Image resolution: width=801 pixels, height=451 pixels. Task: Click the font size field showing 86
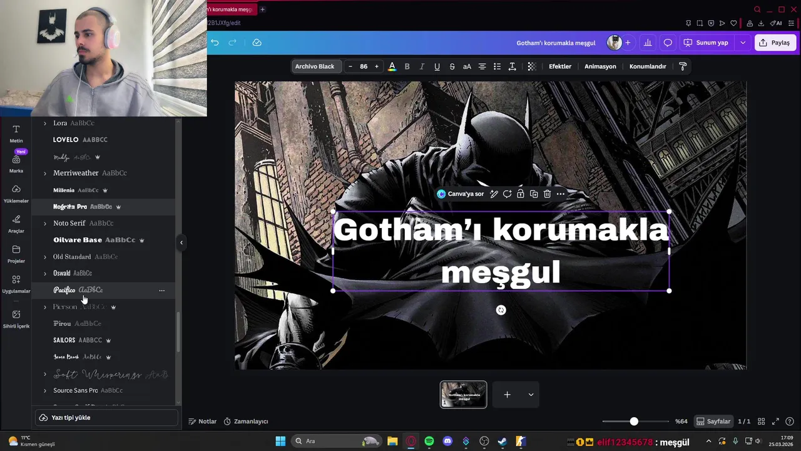pos(364,66)
